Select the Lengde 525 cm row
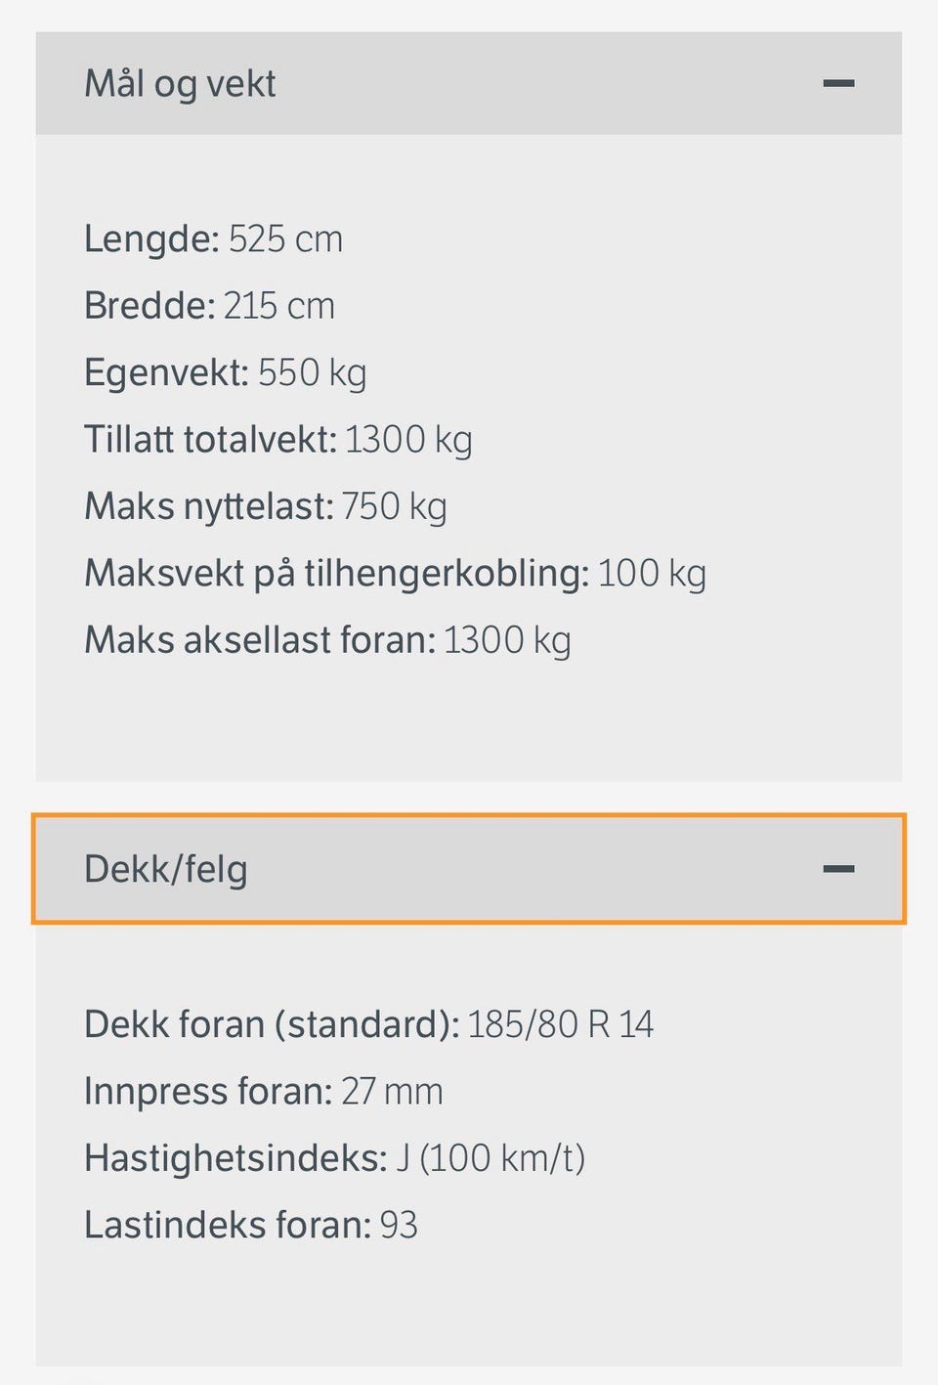This screenshot has height=1385, width=938. 213,238
